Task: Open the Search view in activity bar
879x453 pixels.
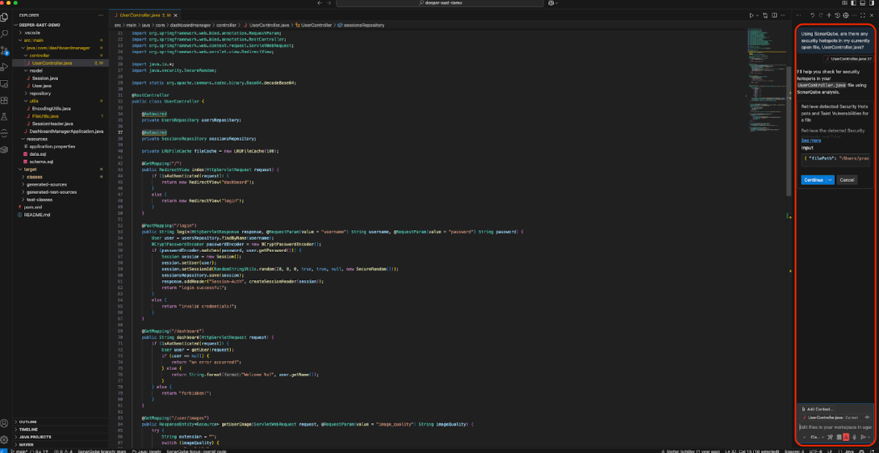Action: pyautogui.click(x=5, y=33)
